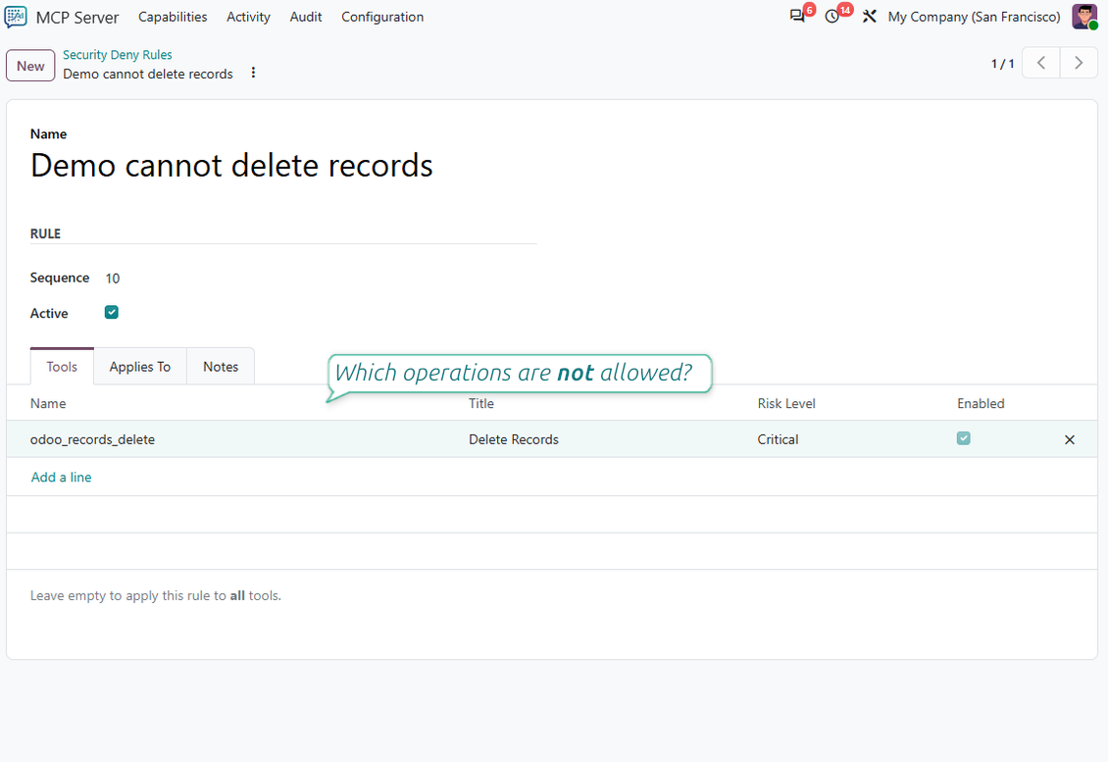Viewport: 1108px width, 762px height.
Task: Sort by the Name column header
Action: point(48,404)
